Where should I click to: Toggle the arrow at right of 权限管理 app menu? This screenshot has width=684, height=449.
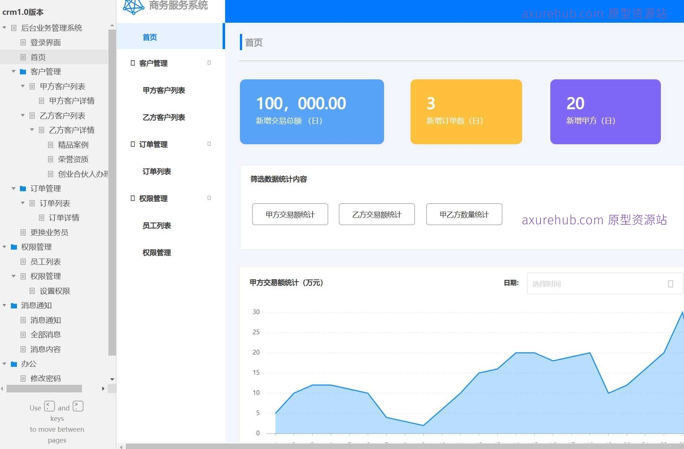point(209,198)
